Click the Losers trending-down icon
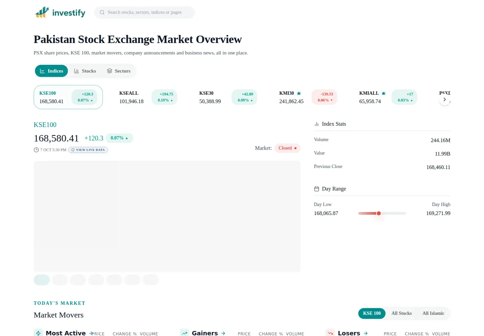The image size is (484, 336). (x=330, y=333)
